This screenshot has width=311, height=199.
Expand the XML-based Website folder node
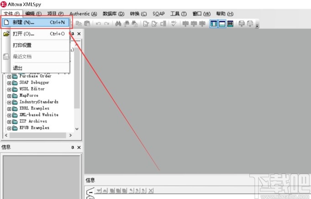[9, 115]
